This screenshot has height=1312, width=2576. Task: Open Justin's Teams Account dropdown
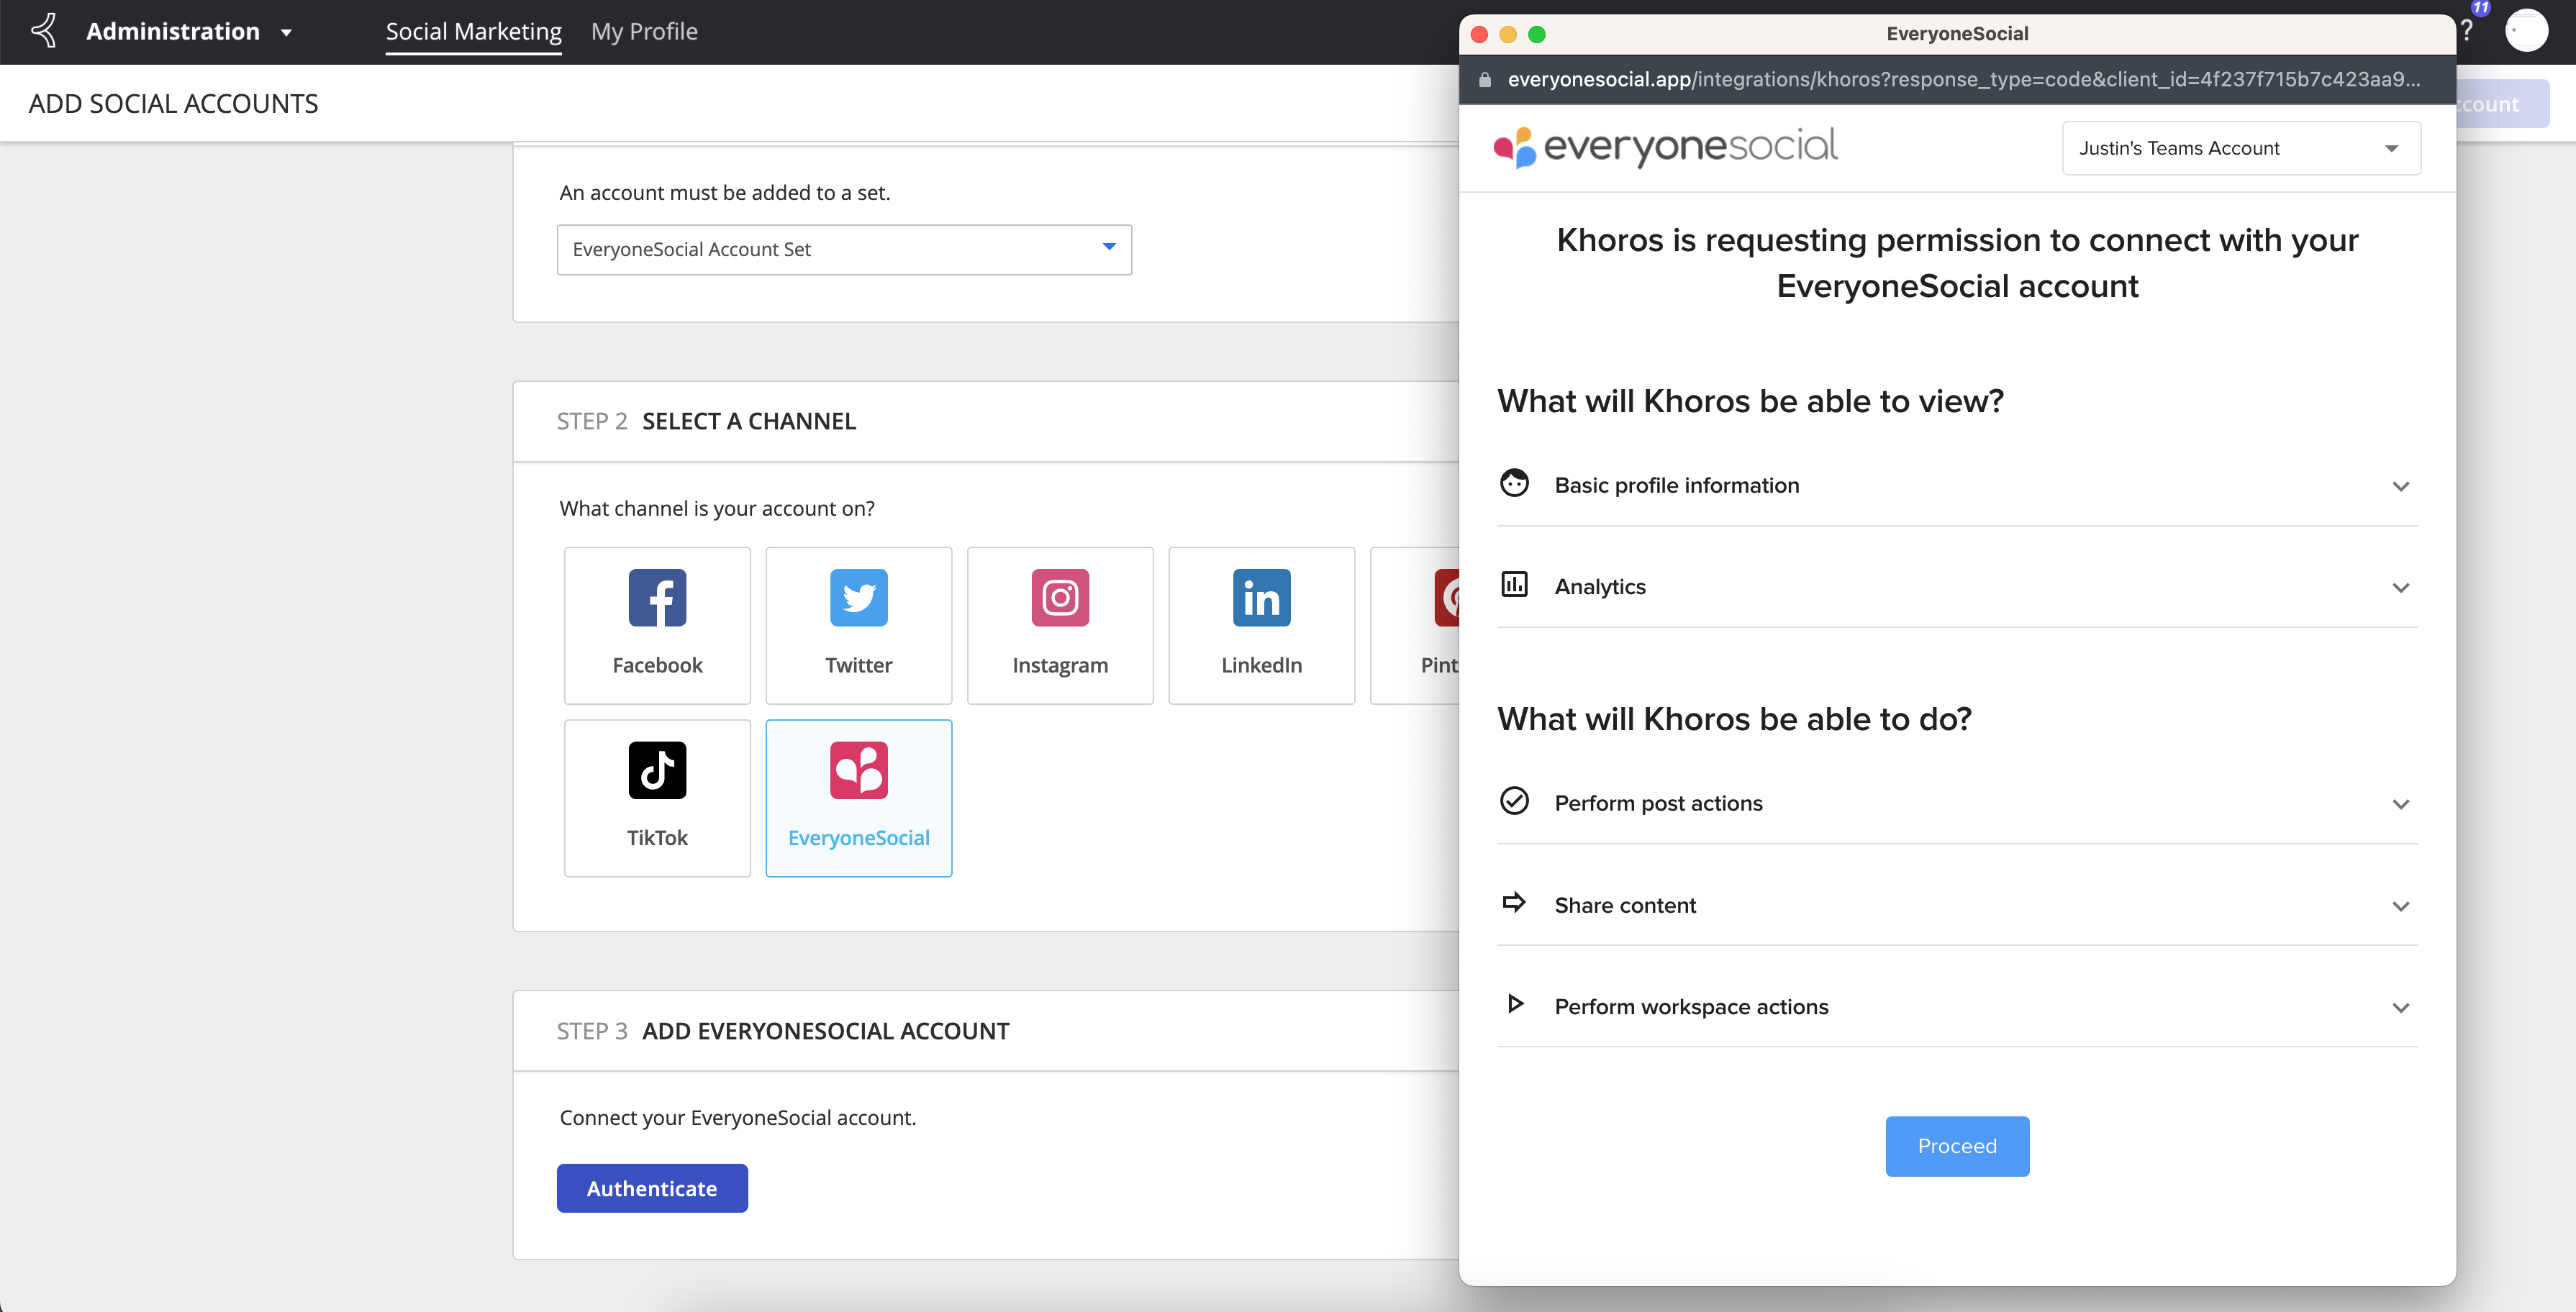(2240, 149)
